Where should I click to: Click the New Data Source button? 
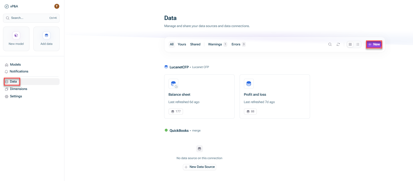199,167
